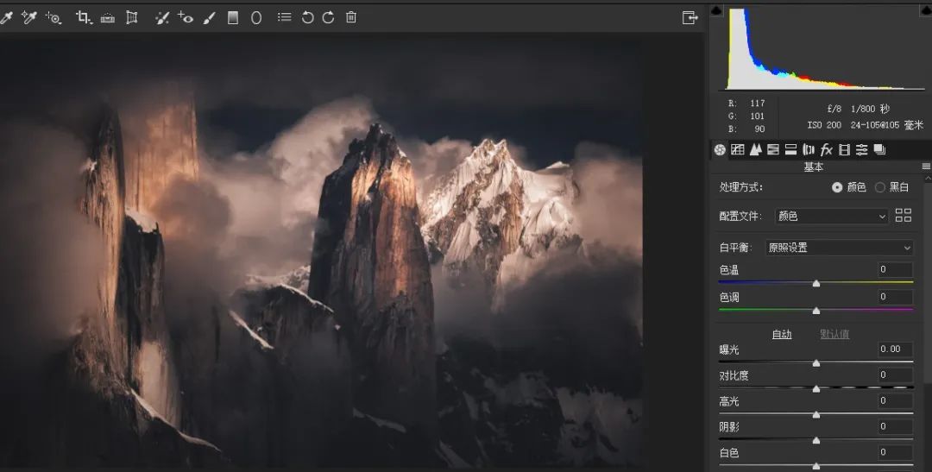Click the 曝光 exposure slider handle
932x472 pixels.
(x=816, y=363)
